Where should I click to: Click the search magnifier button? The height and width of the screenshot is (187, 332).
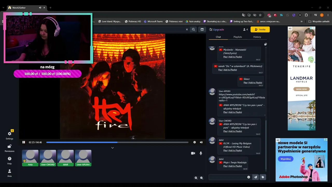click(x=193, y=30)
